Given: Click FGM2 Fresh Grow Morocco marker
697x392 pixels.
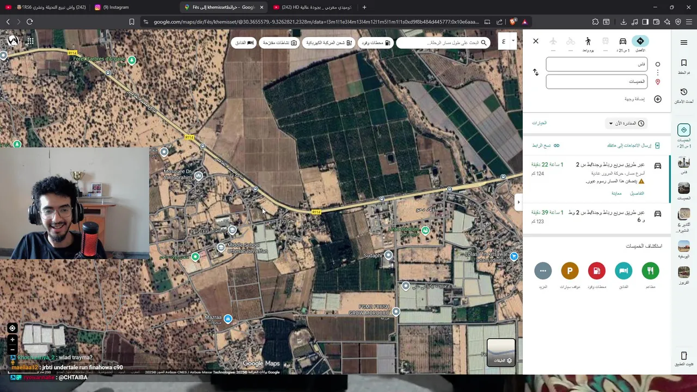Looking at the screenshot, I should tap(396, 312).
